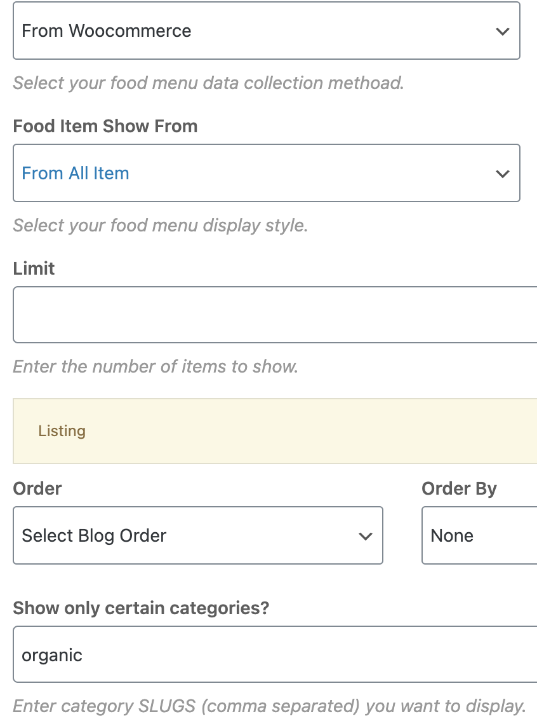Click the 'Food Item Show From' label
The height and width of the screenshot is (721, 537).
(x=105, y=126)
